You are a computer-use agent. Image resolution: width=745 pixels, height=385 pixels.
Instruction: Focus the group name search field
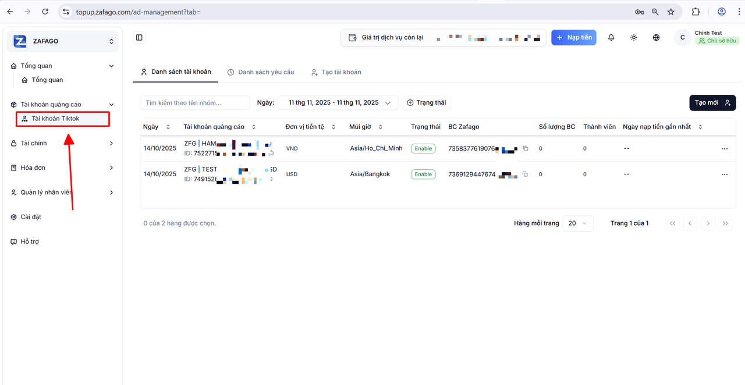[195, 102]
